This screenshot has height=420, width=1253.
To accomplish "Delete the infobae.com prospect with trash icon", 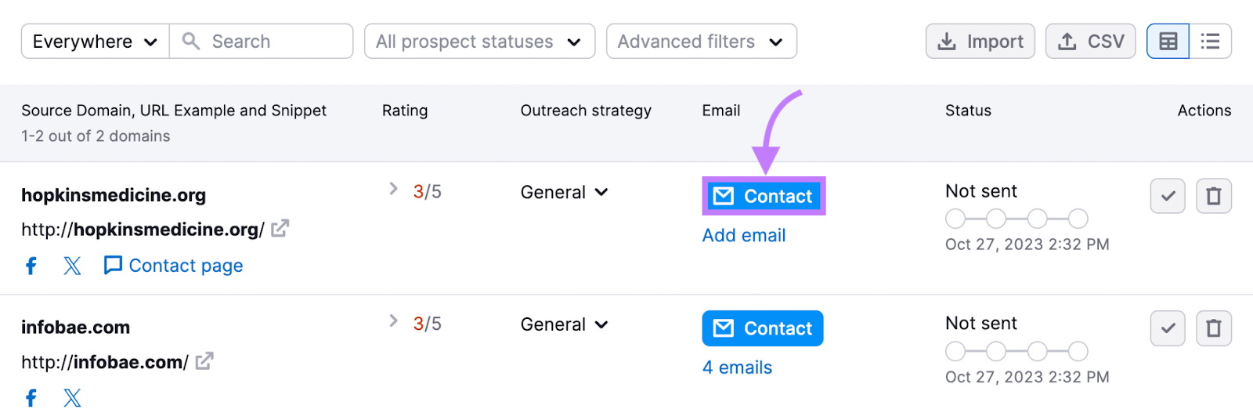I will (x=1213, y=328).
